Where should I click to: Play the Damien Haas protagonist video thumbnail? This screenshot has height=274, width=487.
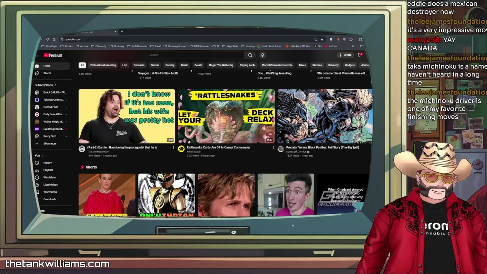click(x=127, y=116)
